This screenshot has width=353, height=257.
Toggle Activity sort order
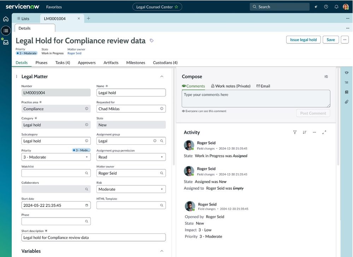pos(305,132)
